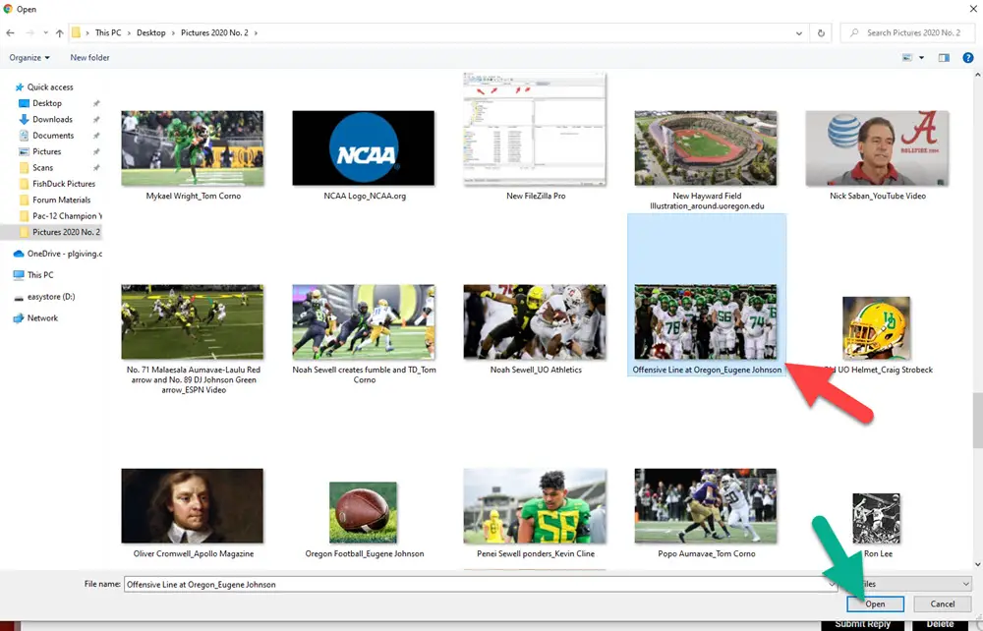Viewport: 983px width, 631px height.
Task: Open the Help question mark icon
Action: tap(967, 58)
